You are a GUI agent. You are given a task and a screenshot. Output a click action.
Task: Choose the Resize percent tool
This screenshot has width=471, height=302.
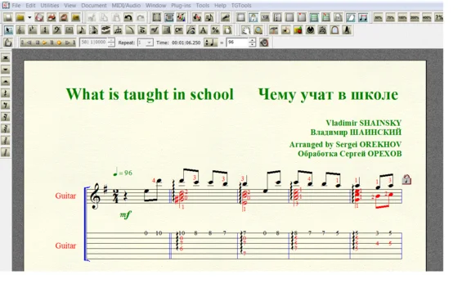coord(215,29)
